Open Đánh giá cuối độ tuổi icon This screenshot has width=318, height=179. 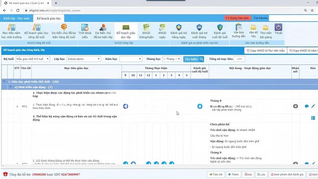coord(220,27)
